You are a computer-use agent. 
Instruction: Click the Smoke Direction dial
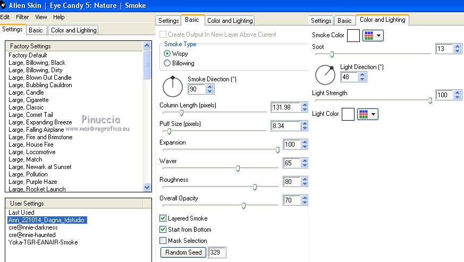pos(172,86)
